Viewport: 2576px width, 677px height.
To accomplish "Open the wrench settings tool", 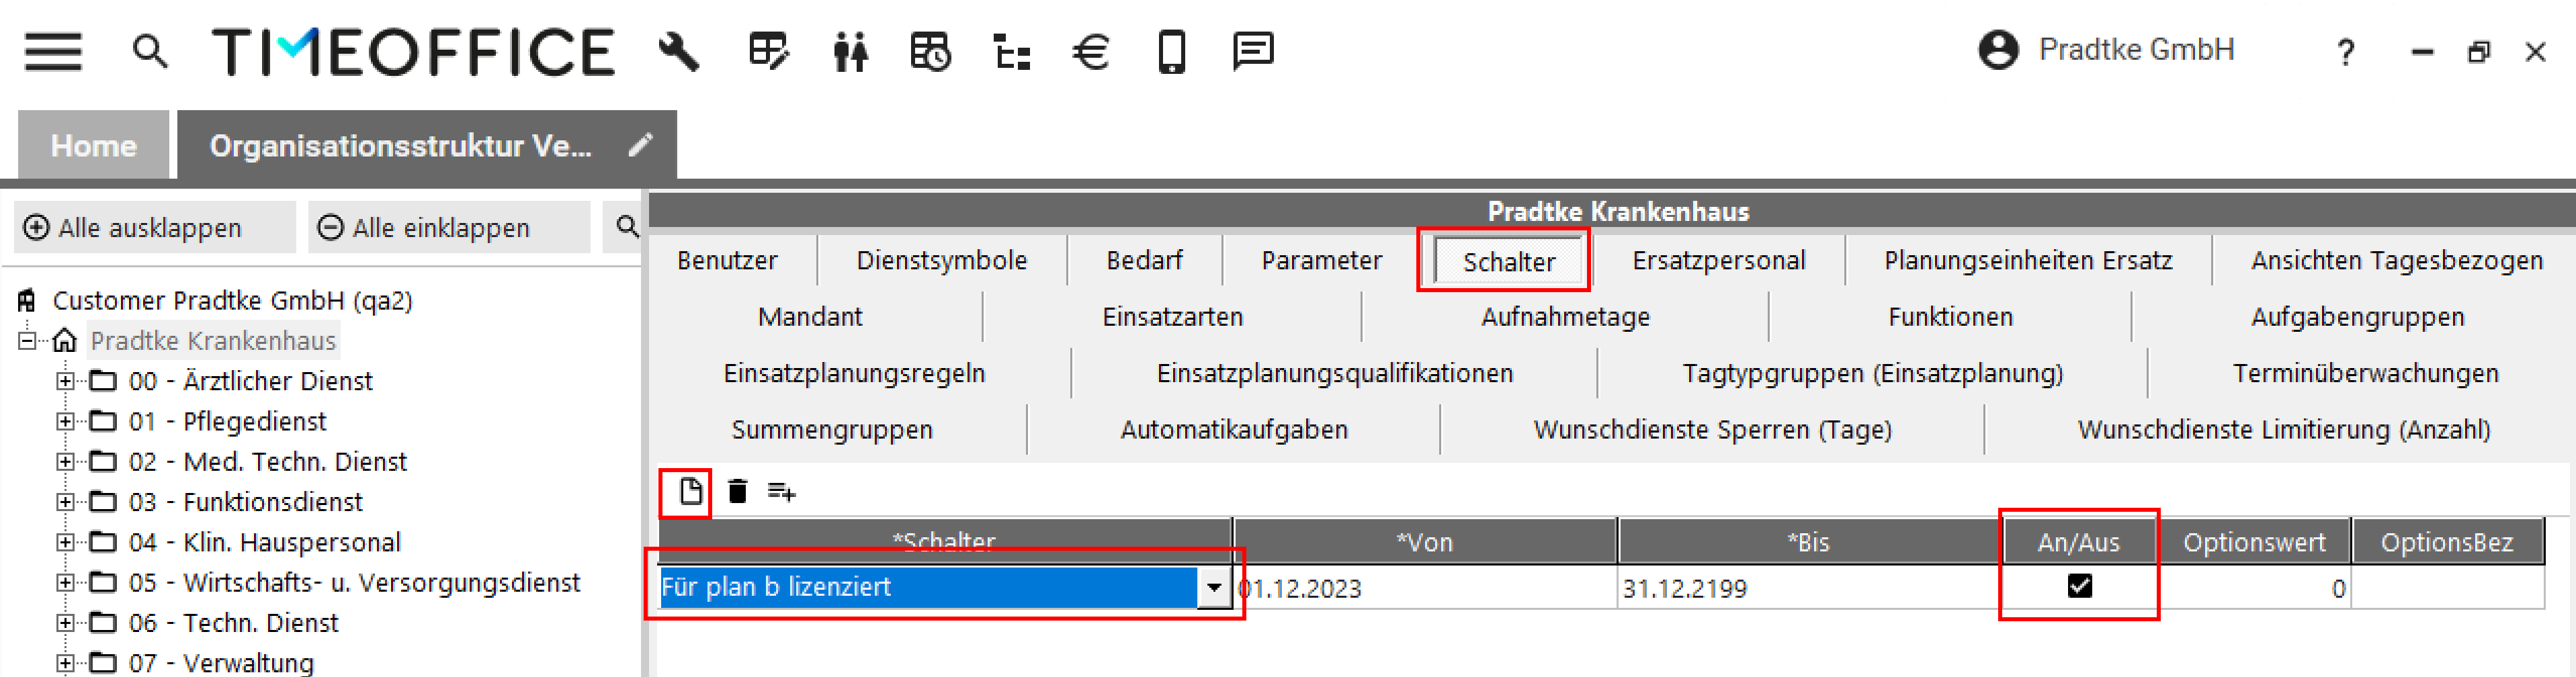I will [679, 51].
